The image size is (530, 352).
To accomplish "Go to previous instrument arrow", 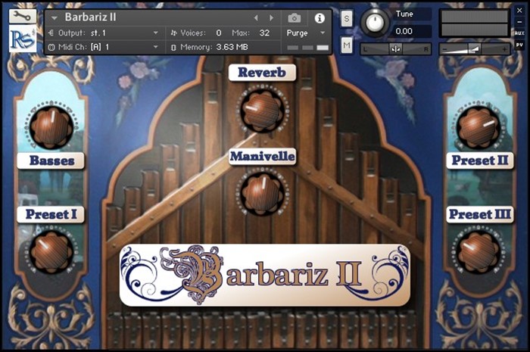I will [x=256, y=17].
